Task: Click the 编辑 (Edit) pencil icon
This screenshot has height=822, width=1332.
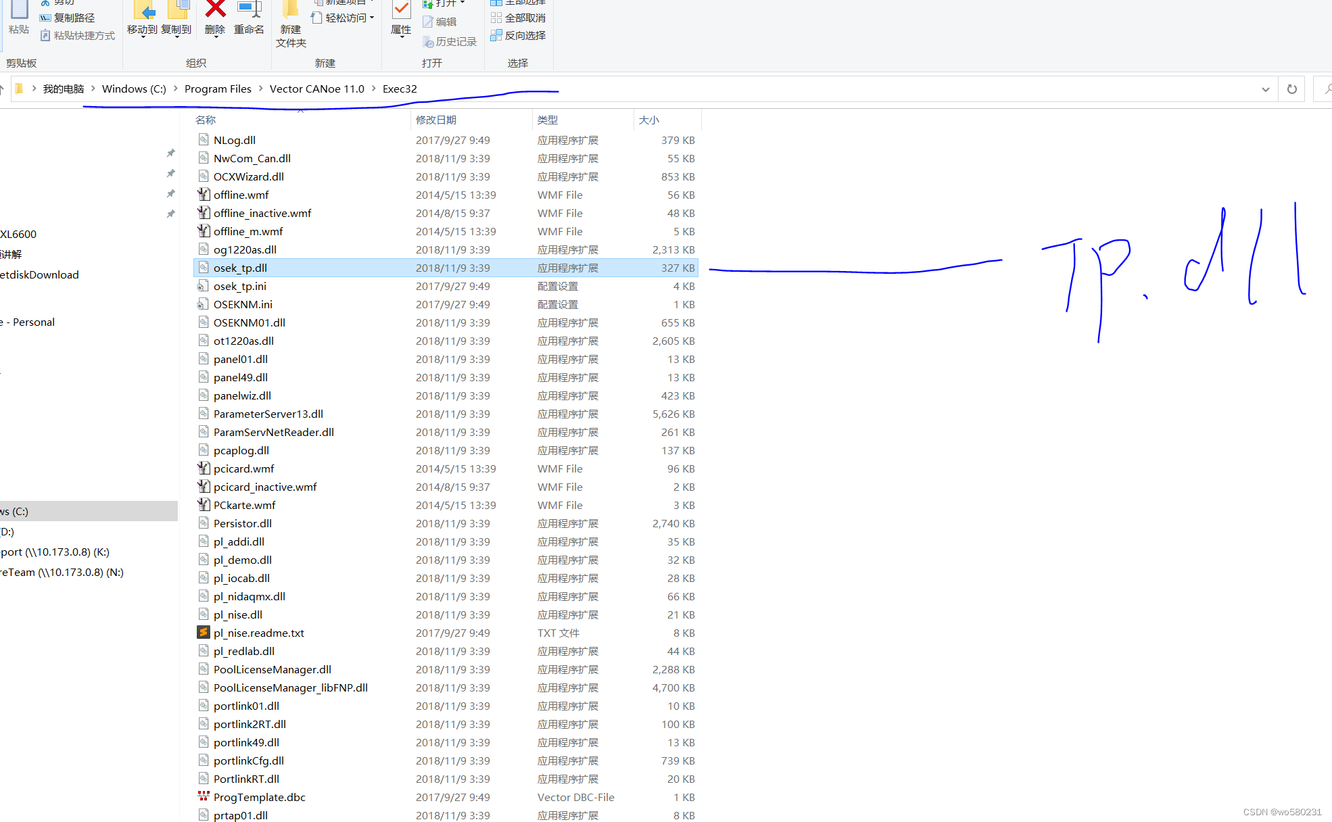Action: [440, 21]
